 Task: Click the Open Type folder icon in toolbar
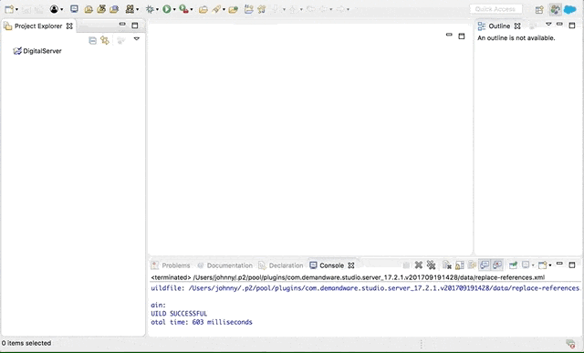(203, 9)
